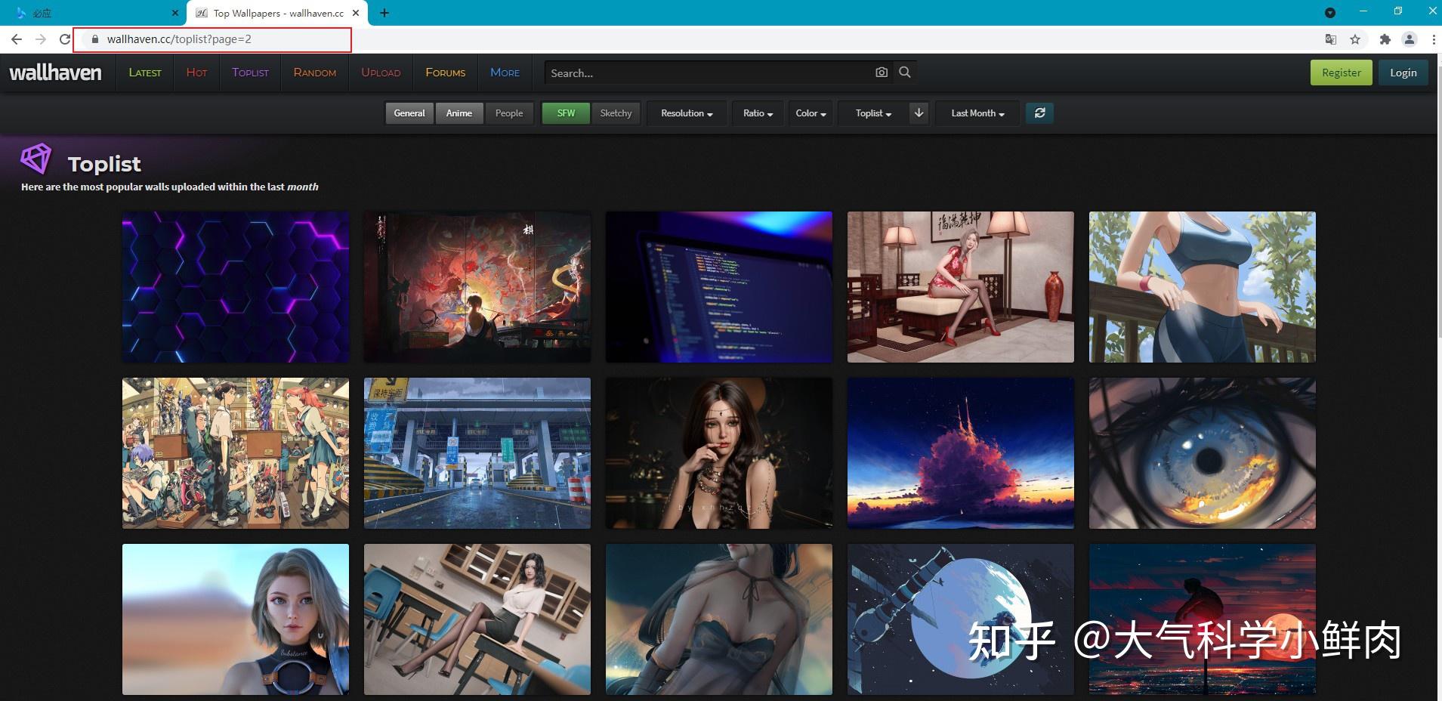This screenshot has width=1442, height=701.
Task: Refresh results with the sync icon
Action: pyautogui.click(x=1039, y=113)
